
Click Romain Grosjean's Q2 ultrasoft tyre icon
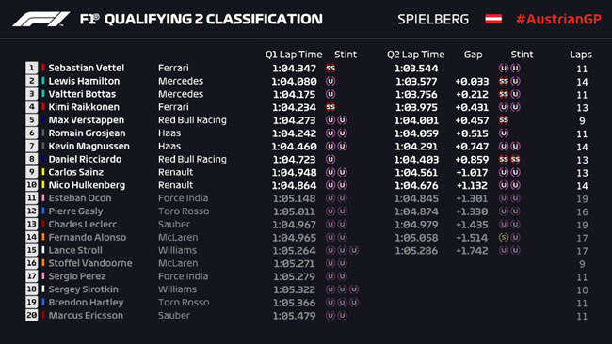point(504,133)
